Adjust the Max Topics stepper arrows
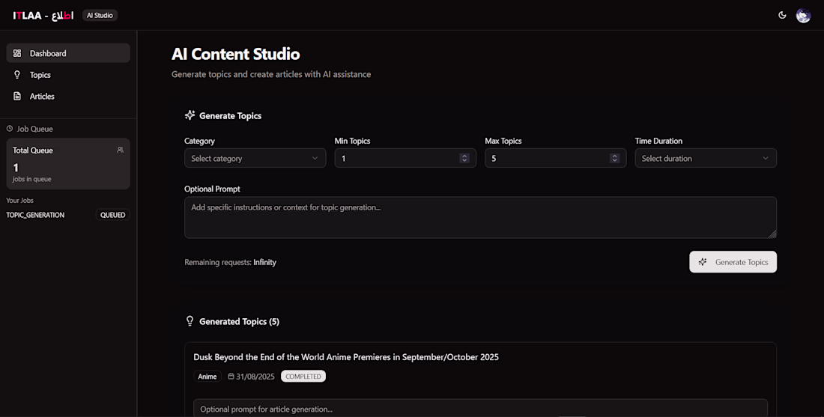Screen dimensions: 824x417 (614, 158)
